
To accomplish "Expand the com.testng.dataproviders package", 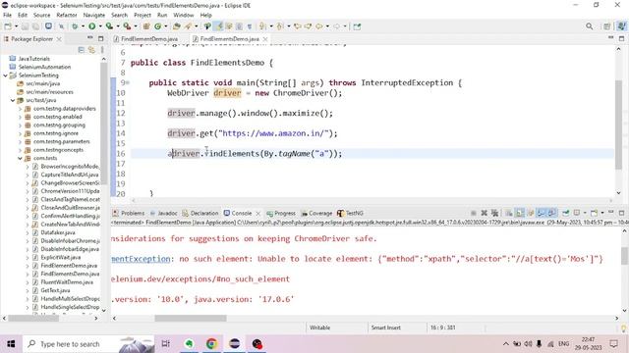I will point(20,109).
